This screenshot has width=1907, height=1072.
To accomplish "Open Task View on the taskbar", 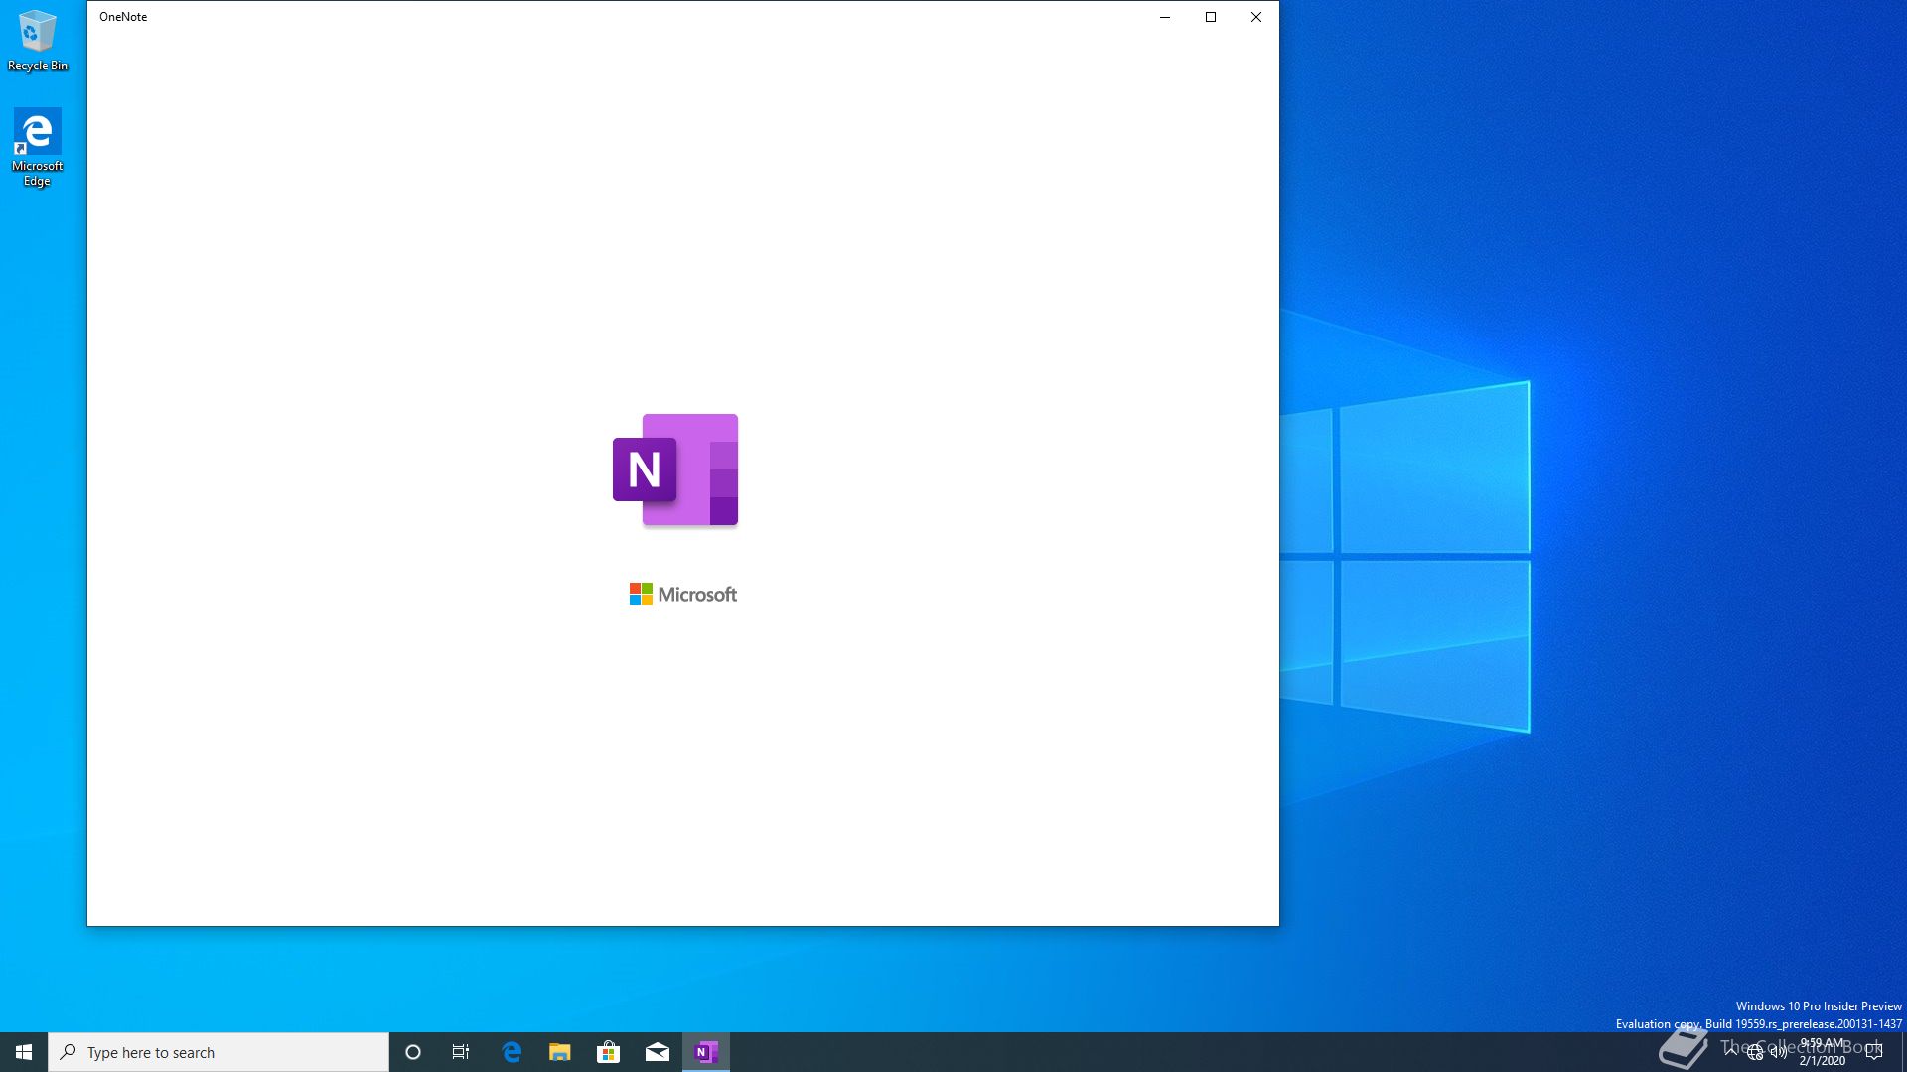I will pos(461,1052).
